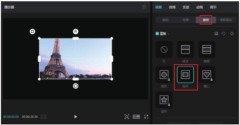Viewport: 240px width, 125px height.
Task: Toggle fullscreen preview
Action: (x=146, y=117)
